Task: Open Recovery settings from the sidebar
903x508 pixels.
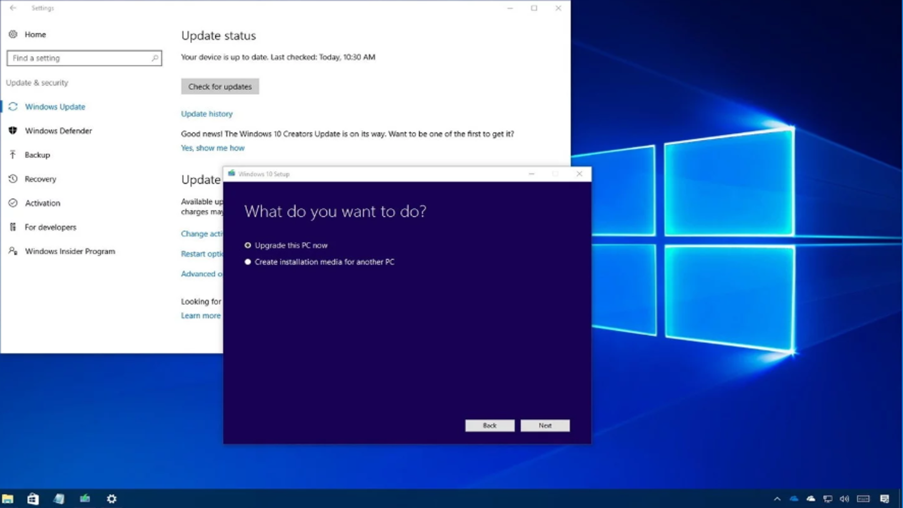Action: pos(40,179)
